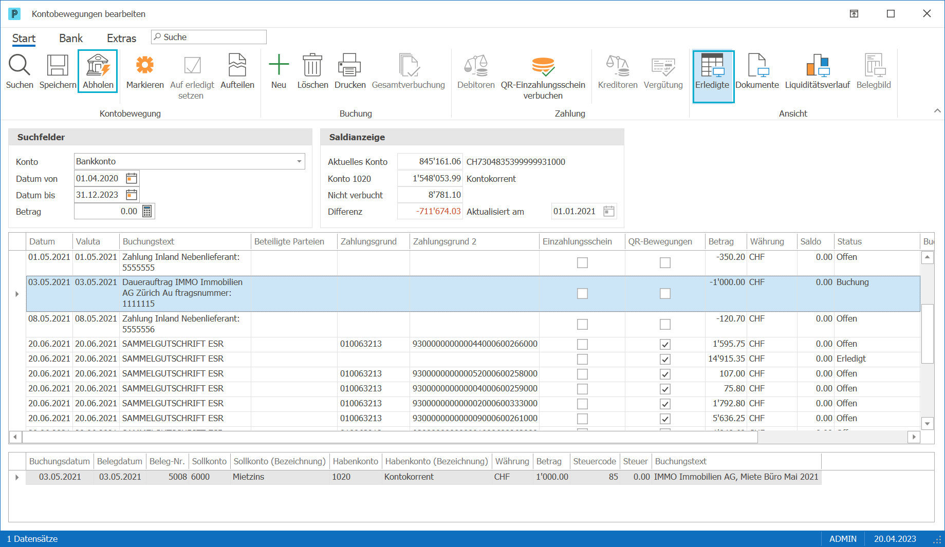The width and height of the screenshot is (945, 547).
Task: Open calendar for Datum bis
Action: 132,195
